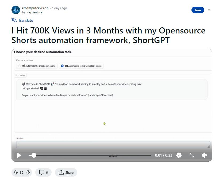
Task: Translate the post text
Action: coord(22,20)
